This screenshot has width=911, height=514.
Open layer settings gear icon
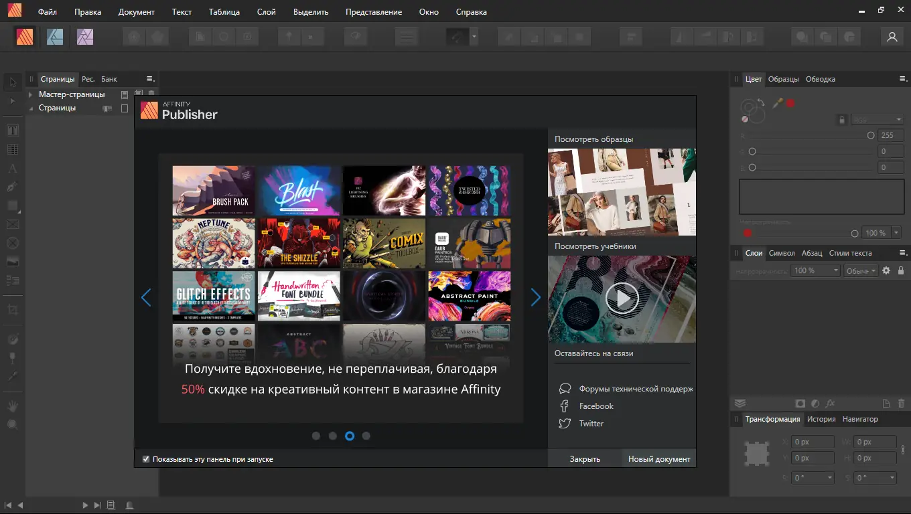886,270
